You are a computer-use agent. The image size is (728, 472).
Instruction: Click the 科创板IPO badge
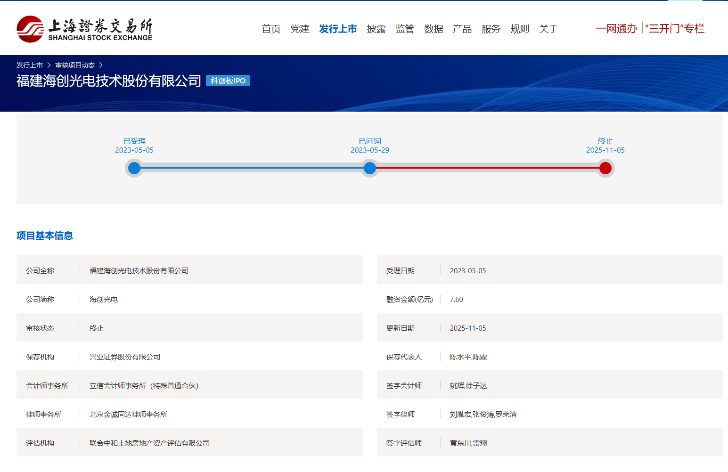228,81
